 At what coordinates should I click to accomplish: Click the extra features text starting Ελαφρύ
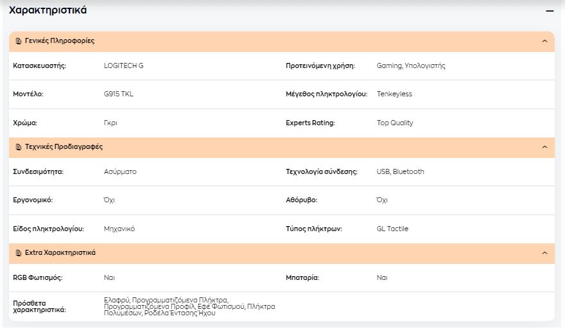coord(189,306)
